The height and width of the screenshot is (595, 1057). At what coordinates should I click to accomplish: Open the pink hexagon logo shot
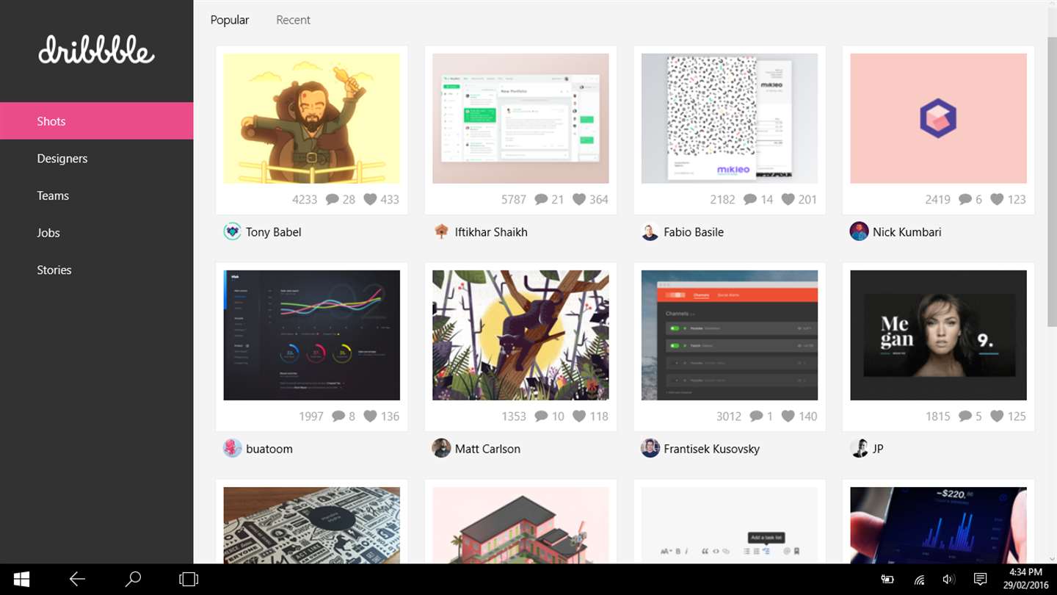[938, 118]
